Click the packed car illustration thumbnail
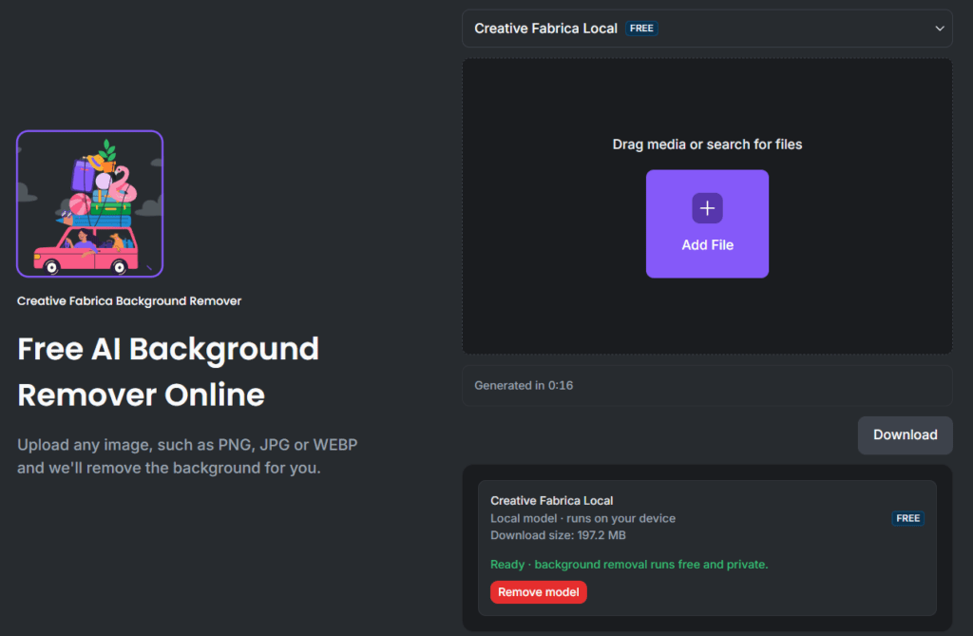The width and height of the screenshot is (973, 636). pyautogui.click(x=90, y=203)
